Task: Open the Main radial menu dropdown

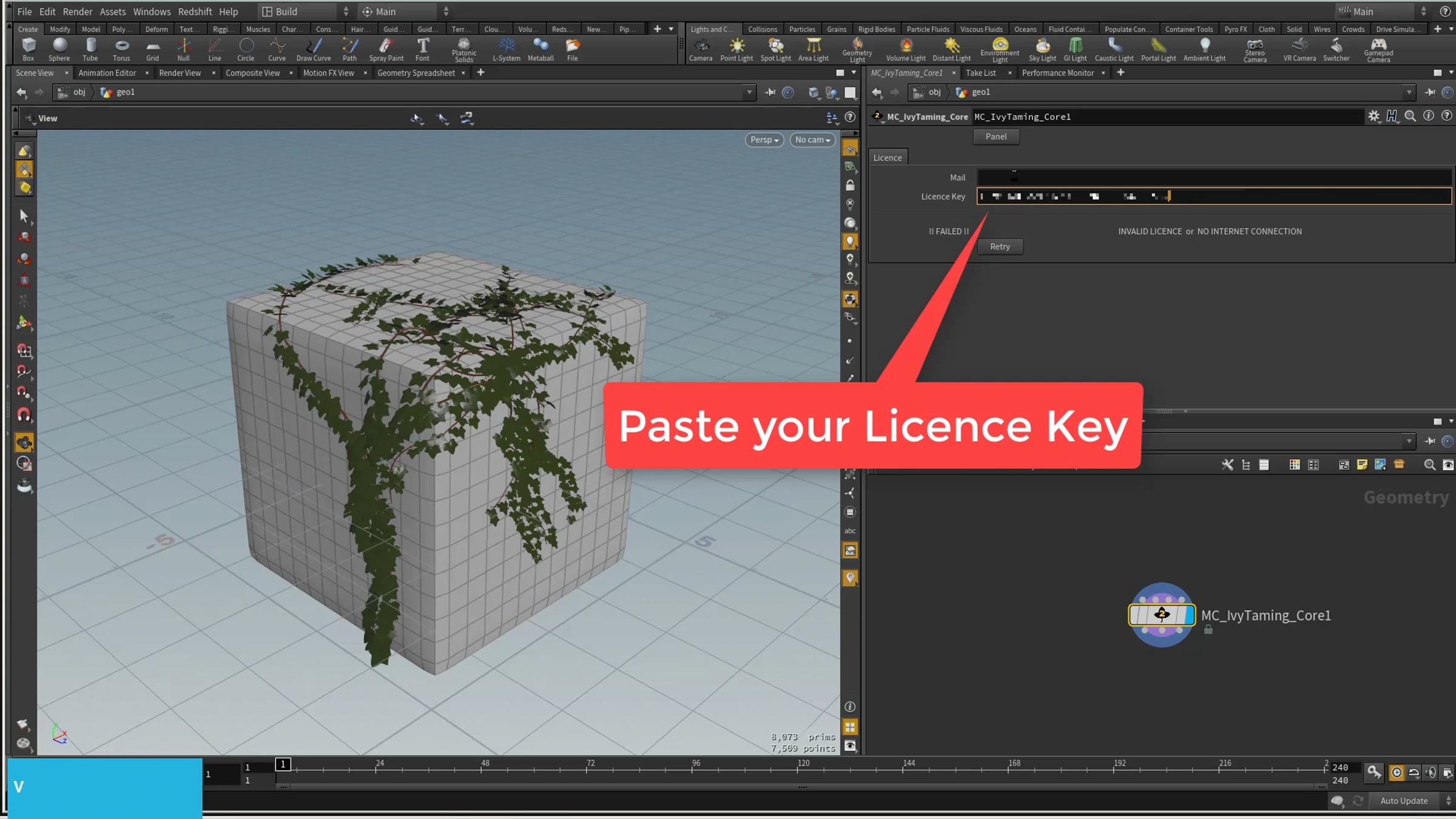Action: coord(406,12)
